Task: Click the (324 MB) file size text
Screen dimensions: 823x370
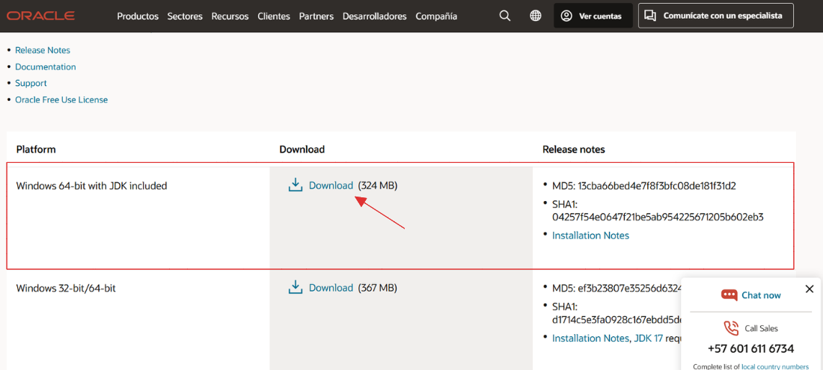Action: (x=377, y=185)
